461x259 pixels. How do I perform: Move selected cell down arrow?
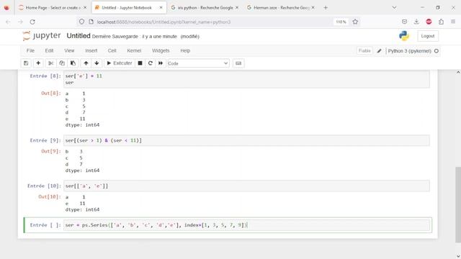pos(97,63)
